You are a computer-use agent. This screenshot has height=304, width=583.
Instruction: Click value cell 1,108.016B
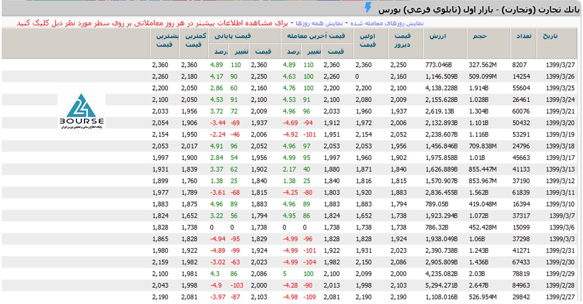click(x=441, y=297)
